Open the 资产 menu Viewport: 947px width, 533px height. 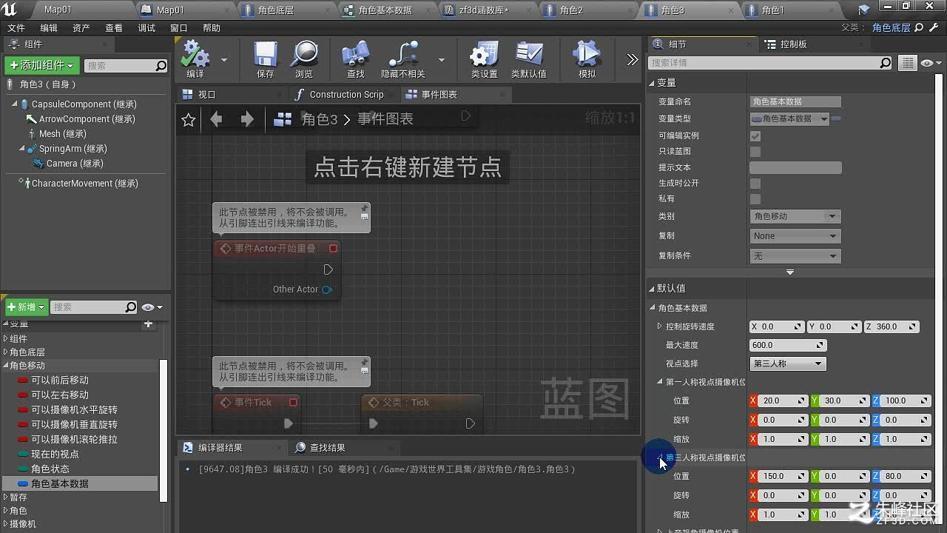pos(81,28)
